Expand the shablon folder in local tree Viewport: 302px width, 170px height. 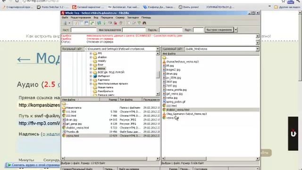point(91,57)
